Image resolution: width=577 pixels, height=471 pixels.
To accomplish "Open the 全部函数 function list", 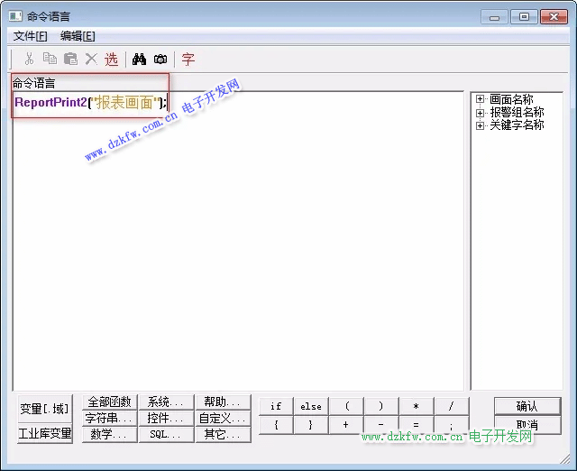I will (x=109, y=402).
